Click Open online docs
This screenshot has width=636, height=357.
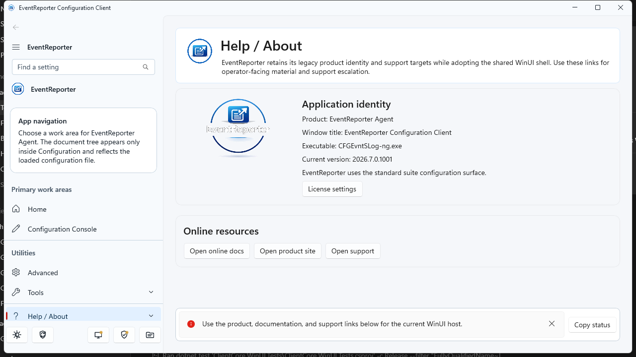[217, 251]
